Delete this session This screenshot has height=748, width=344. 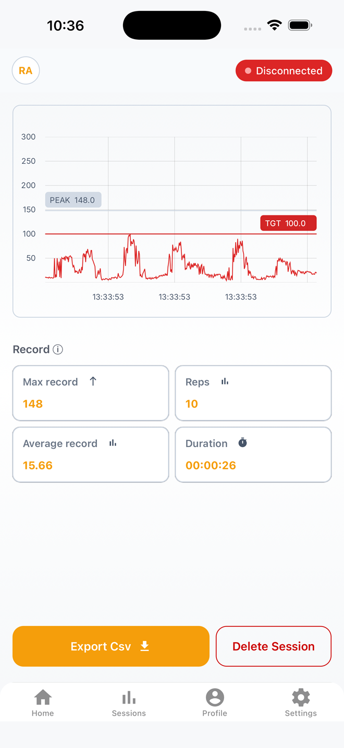coord(274,646)
